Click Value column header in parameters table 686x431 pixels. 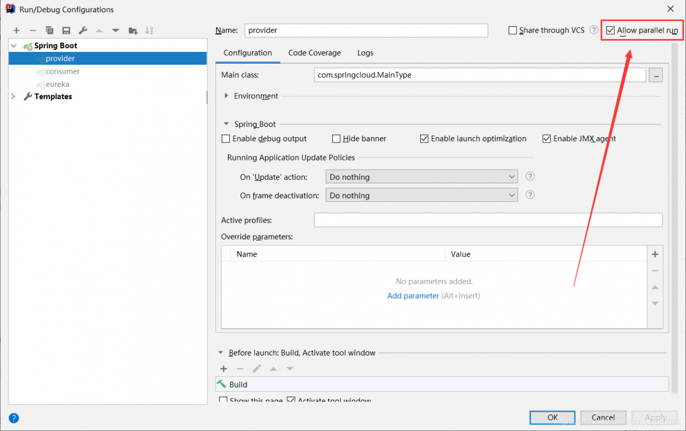point(547,254)
